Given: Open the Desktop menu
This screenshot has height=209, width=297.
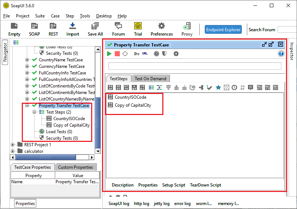Looking at the screenshot, I should pyautogui.click(x=104, y=16).
